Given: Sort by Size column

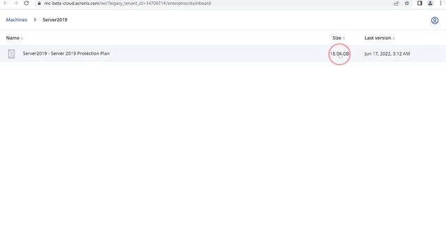Looking at the screenshot, I should 339,38.
